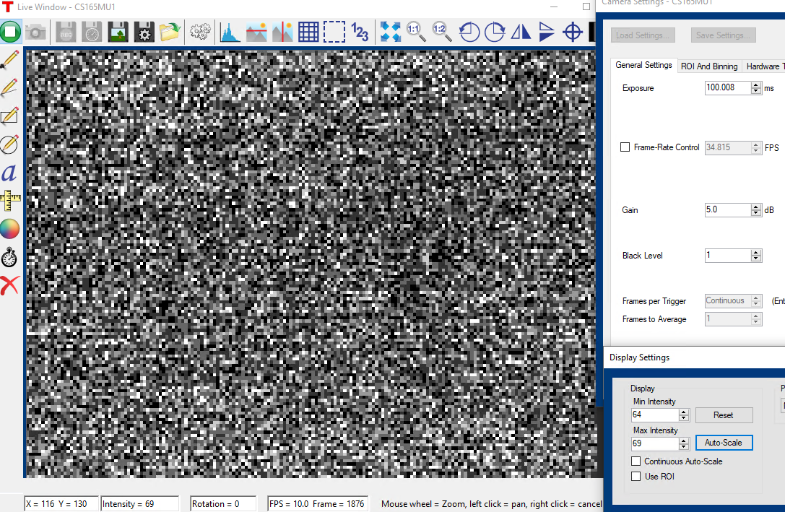Adjust Black Level spinner arrows

pos(756,256)
